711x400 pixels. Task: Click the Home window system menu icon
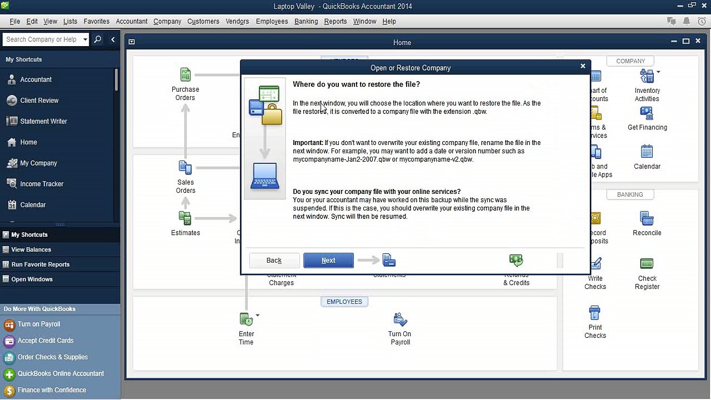(x=132, y=42)
